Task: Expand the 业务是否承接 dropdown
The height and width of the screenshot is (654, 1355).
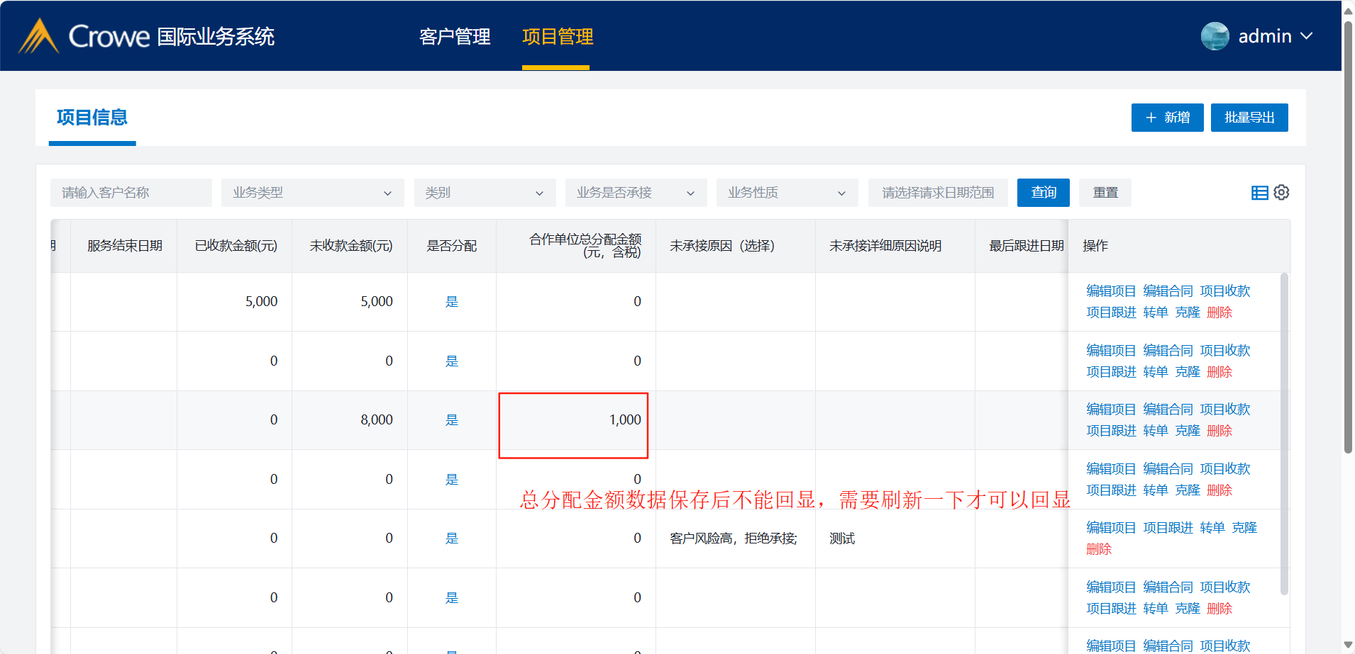Action: (636, 193)
